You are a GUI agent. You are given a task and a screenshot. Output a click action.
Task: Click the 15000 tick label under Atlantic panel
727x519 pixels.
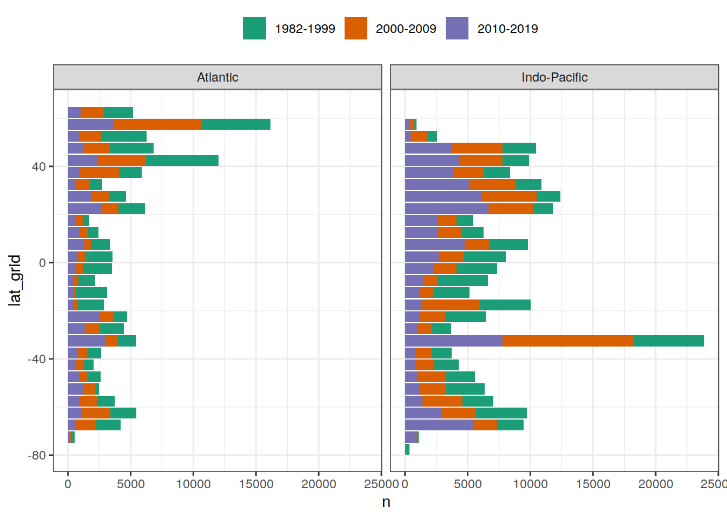click(256, 484)
